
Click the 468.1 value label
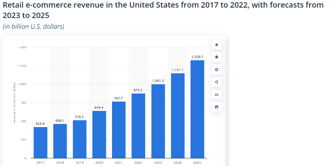click(x=60, y=120)
